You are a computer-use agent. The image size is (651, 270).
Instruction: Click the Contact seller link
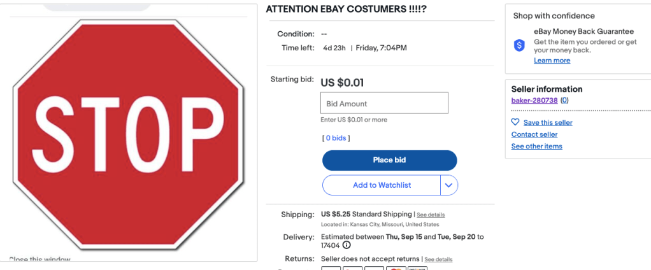pos(534,134)
